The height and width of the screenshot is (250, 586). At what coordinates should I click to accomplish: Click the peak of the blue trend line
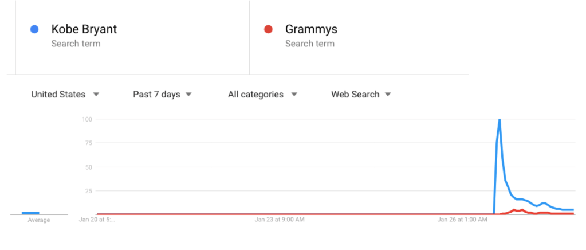(500, 120)
